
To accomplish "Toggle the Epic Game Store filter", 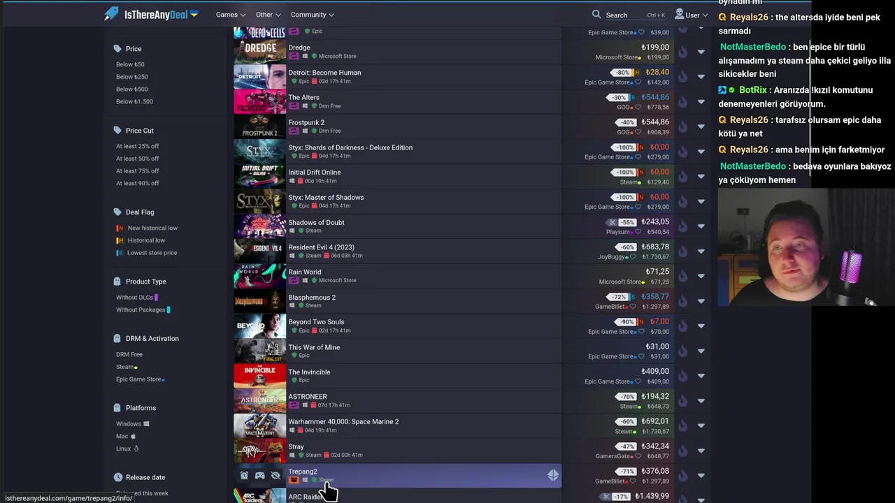I will (x=140, y=379).
